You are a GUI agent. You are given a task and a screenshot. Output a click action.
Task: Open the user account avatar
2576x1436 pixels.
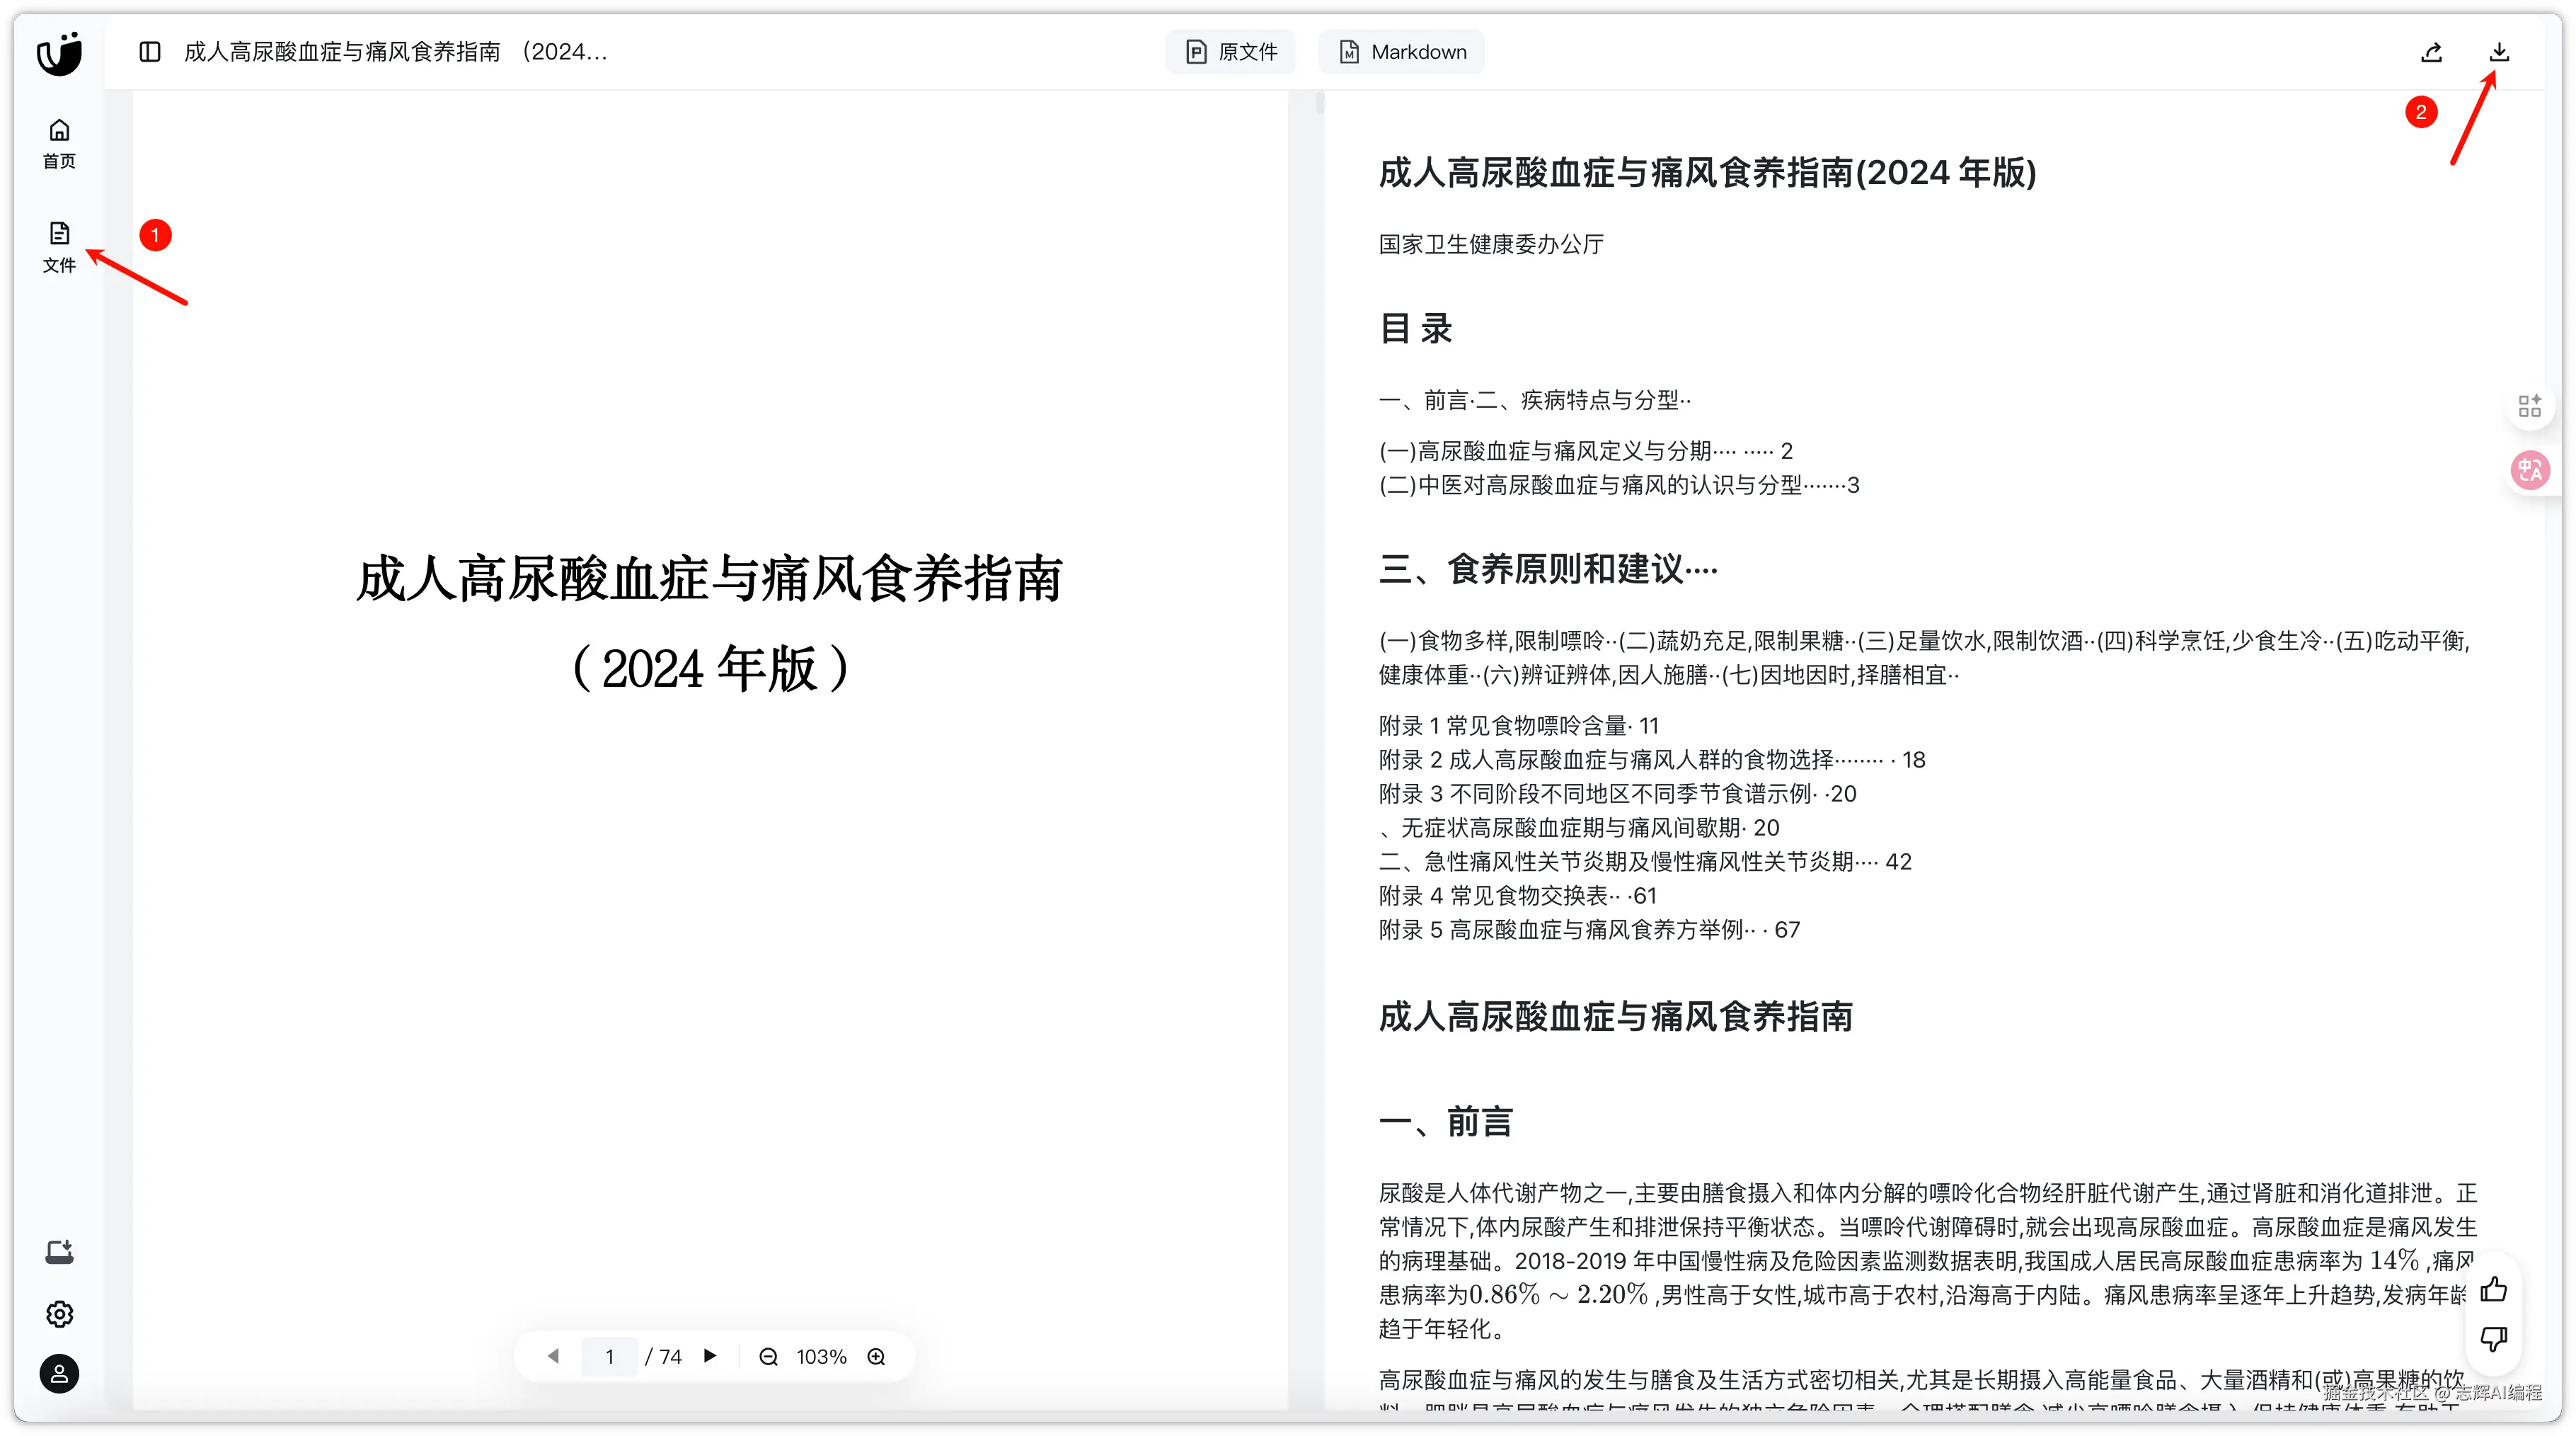pos(59,1374)
